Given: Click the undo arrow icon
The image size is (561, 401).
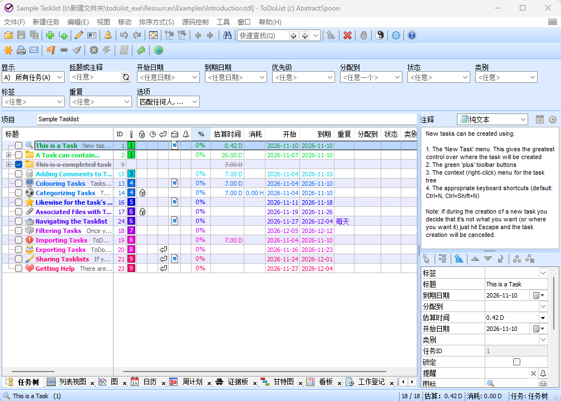Looking at the screenshot, I should point(124,36).
